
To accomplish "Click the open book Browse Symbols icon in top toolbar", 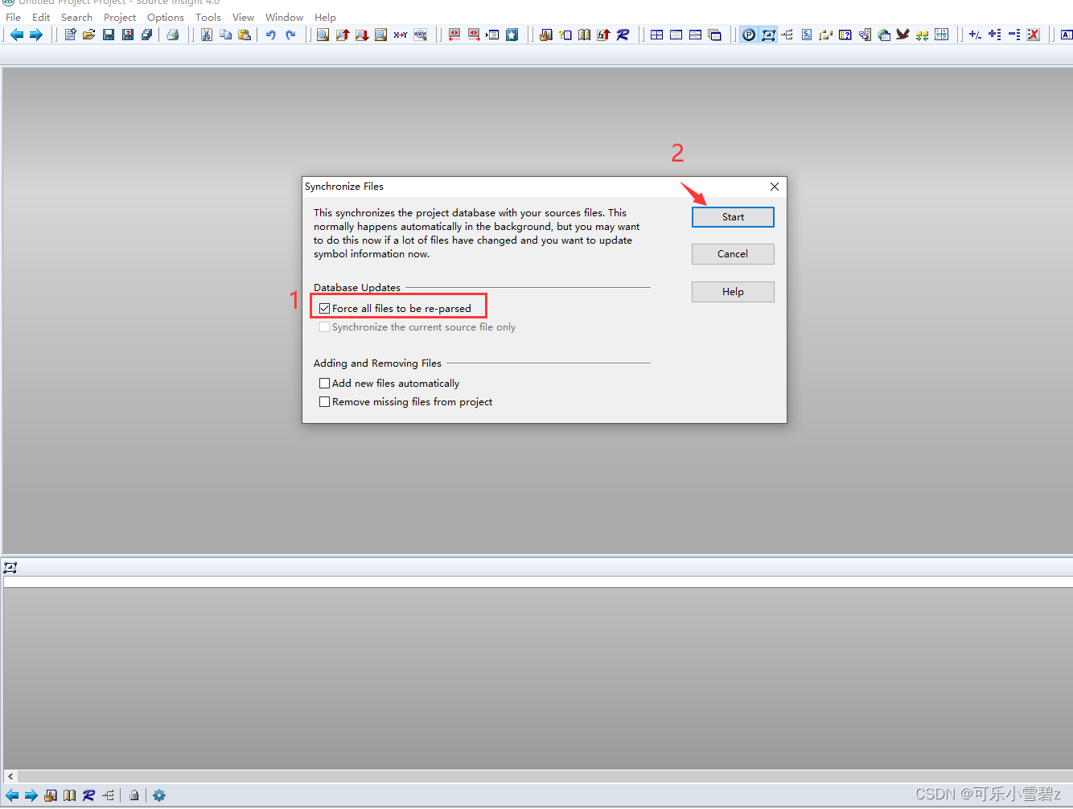I will pos(584,35).
